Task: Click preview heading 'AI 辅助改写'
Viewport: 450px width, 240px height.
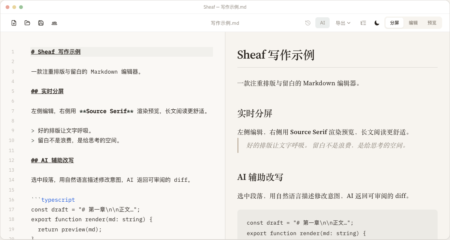Action: click(260, 177)
